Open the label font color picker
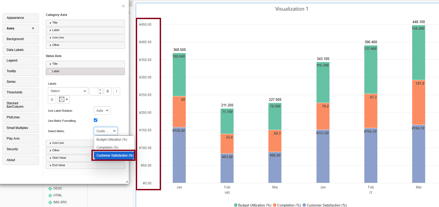 pyautogui.click(x=64, y=100)
